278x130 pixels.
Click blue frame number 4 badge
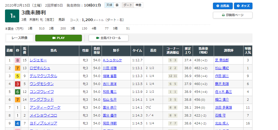point(17,123)
